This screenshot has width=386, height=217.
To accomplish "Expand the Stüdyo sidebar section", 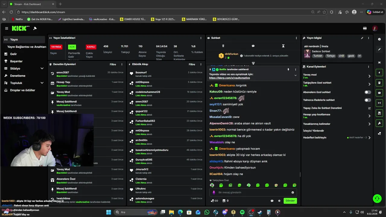I will tap(42, 68).
